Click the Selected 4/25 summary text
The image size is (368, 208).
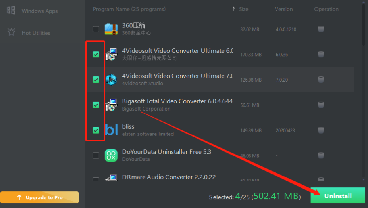click(x=255, y=196)
